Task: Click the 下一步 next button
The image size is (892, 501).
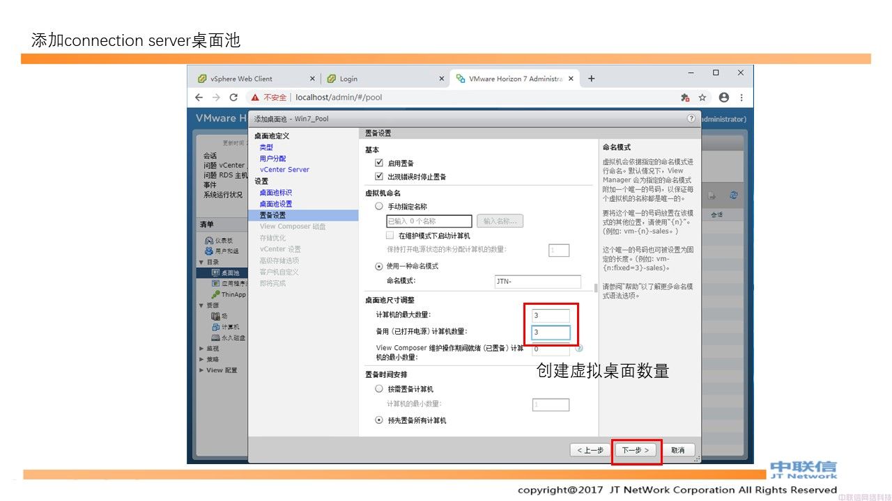Action: click(635, 450)
